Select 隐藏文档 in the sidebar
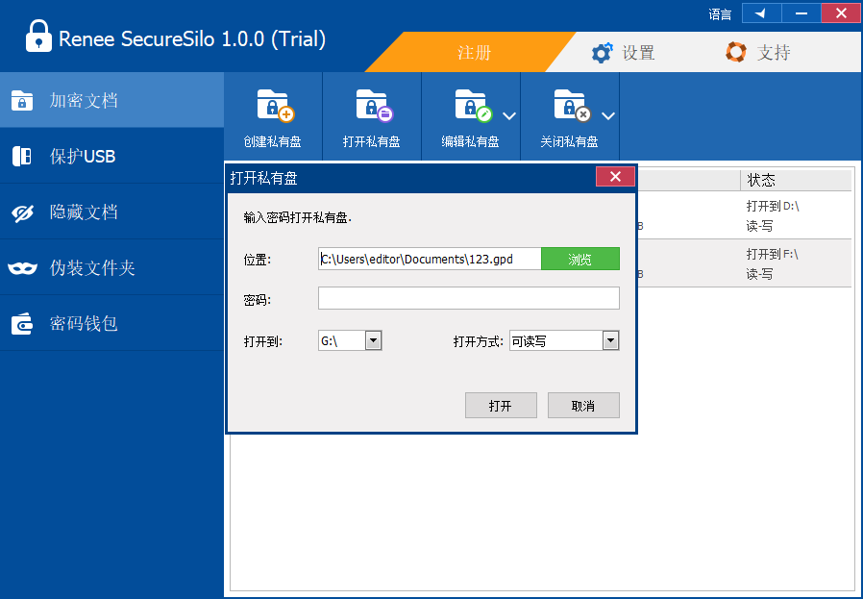 click(x=111, y=212)
